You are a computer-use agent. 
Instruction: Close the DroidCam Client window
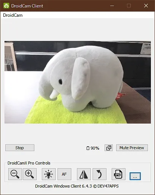(x=146, y=6)
